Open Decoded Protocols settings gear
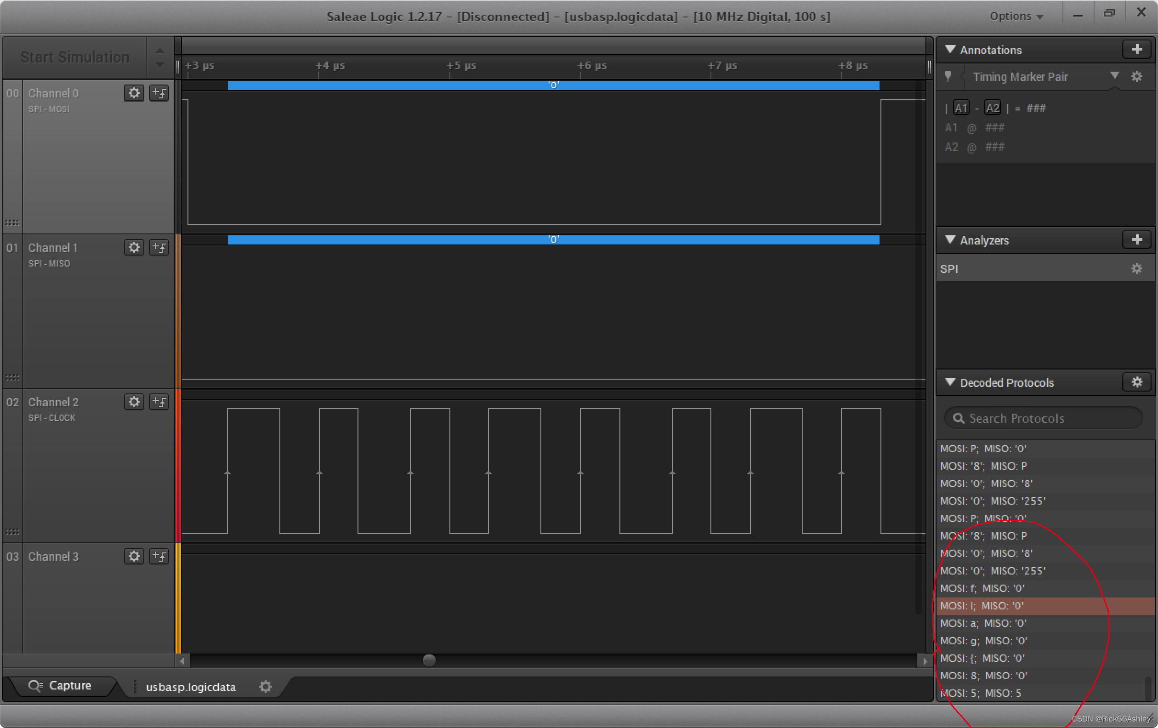The height and width of the screenshot is (728, 1158). point(1137,382)
